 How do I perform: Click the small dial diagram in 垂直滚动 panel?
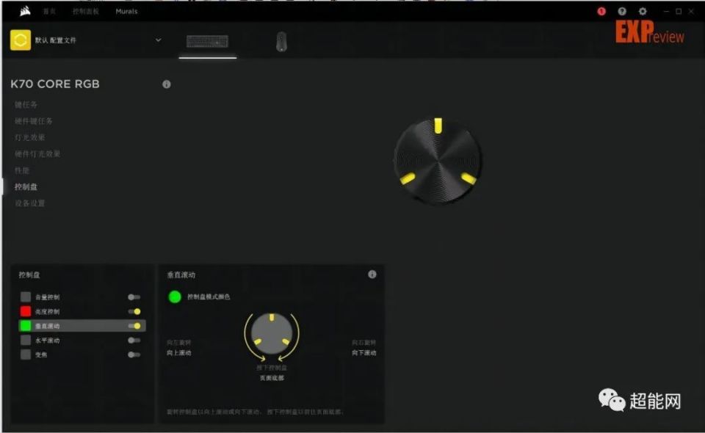[272, 335]
